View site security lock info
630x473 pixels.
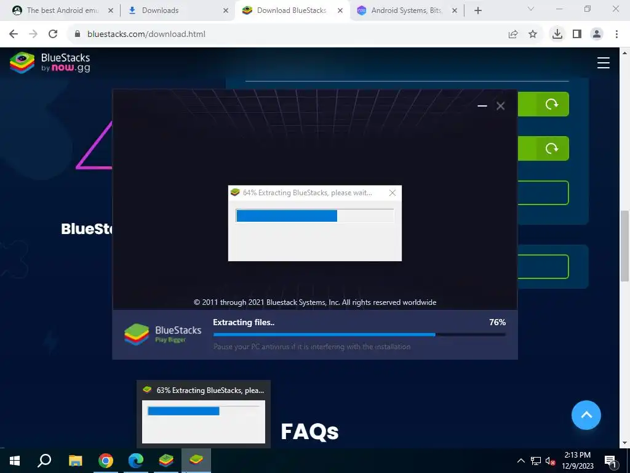(78, 34)
